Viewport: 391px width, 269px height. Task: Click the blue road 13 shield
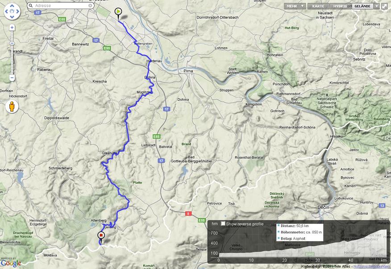click(382, 205)
